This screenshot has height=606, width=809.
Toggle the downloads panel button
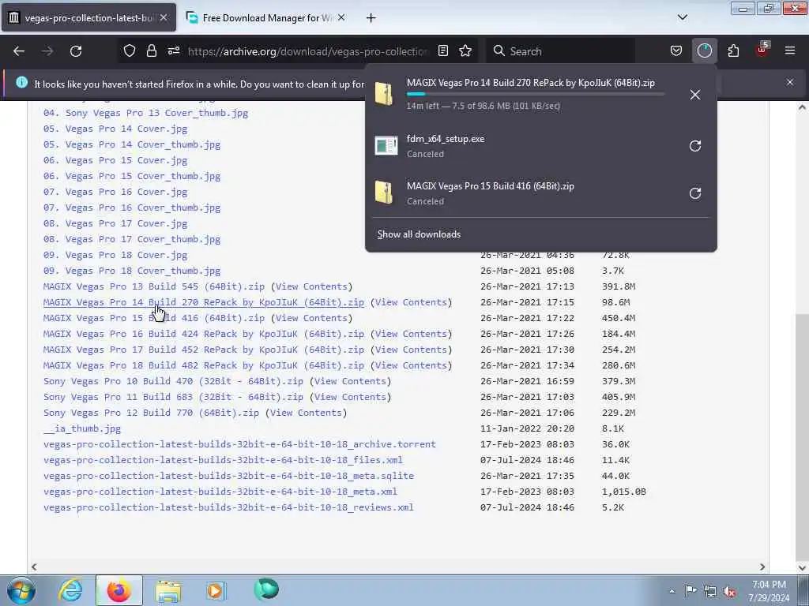[x=704, y=51]
